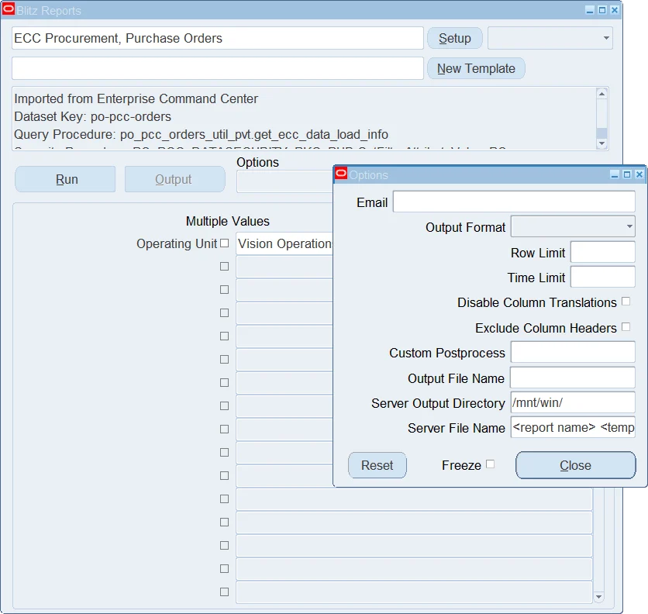This screenshot has width=648, height=614.
Task: Minimize the Options window
Action: (x=615, y=174)
